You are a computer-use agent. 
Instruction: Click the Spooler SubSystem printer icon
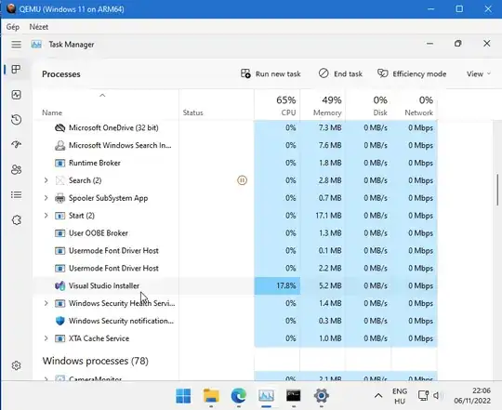click(x=59, y=198)
